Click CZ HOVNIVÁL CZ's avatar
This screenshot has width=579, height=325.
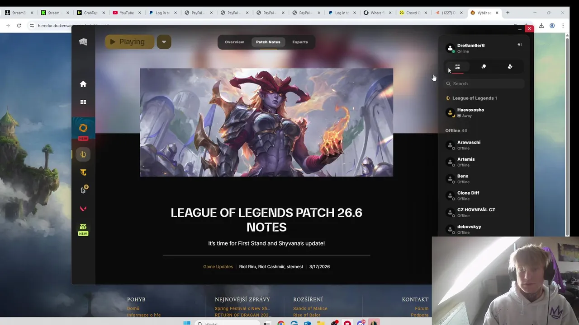(x=450, y=212)
